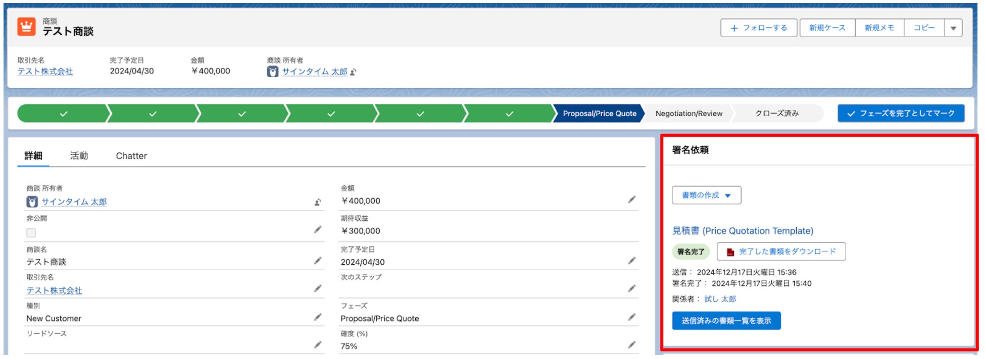This screenshot has width=985, height=359.
Task: Select the クローズ済み stage in path
Action: [x=777, y=113]
